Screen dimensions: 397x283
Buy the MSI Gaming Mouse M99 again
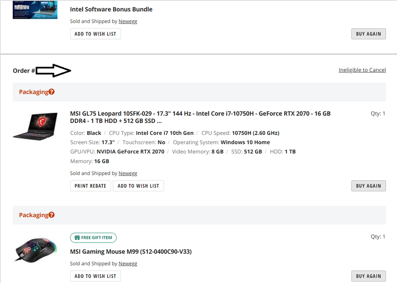pyautogui.click(x=368, y=276)
